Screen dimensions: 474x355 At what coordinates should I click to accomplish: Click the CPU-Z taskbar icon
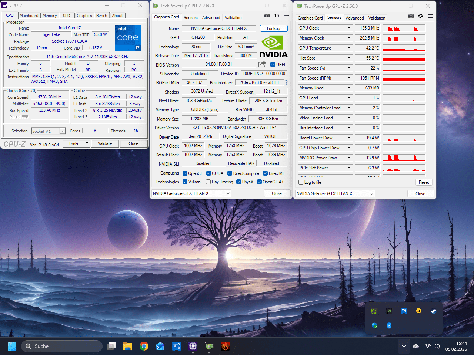pos(193,346)
